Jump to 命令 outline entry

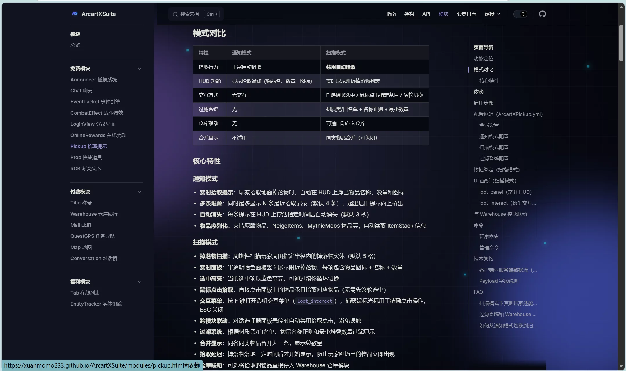coord(478,225)
